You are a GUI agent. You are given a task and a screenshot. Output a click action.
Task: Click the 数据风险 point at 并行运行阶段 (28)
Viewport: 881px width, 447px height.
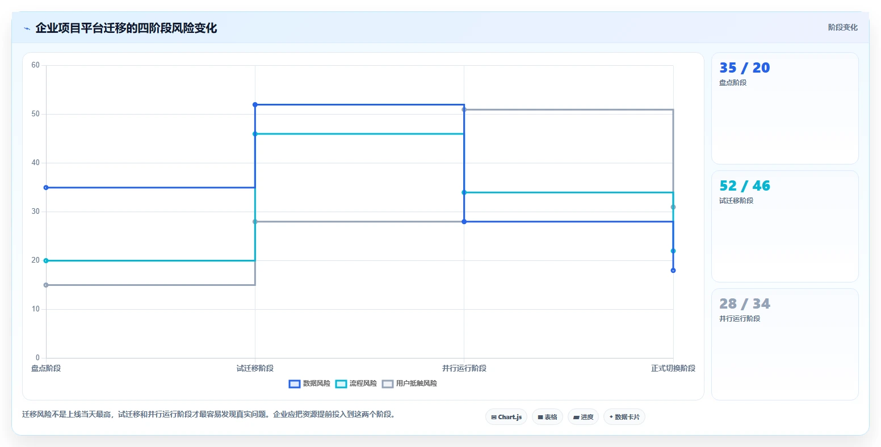(464, 222)
